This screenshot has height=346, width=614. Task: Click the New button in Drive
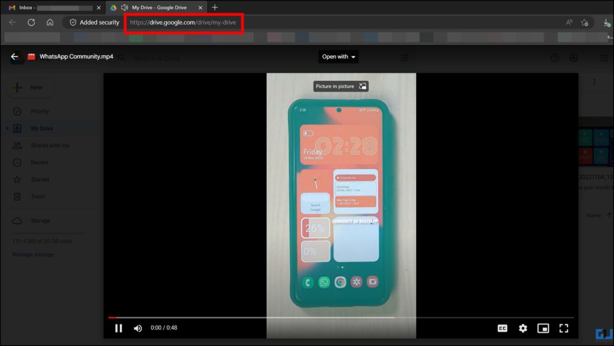[x=31, y=88]
